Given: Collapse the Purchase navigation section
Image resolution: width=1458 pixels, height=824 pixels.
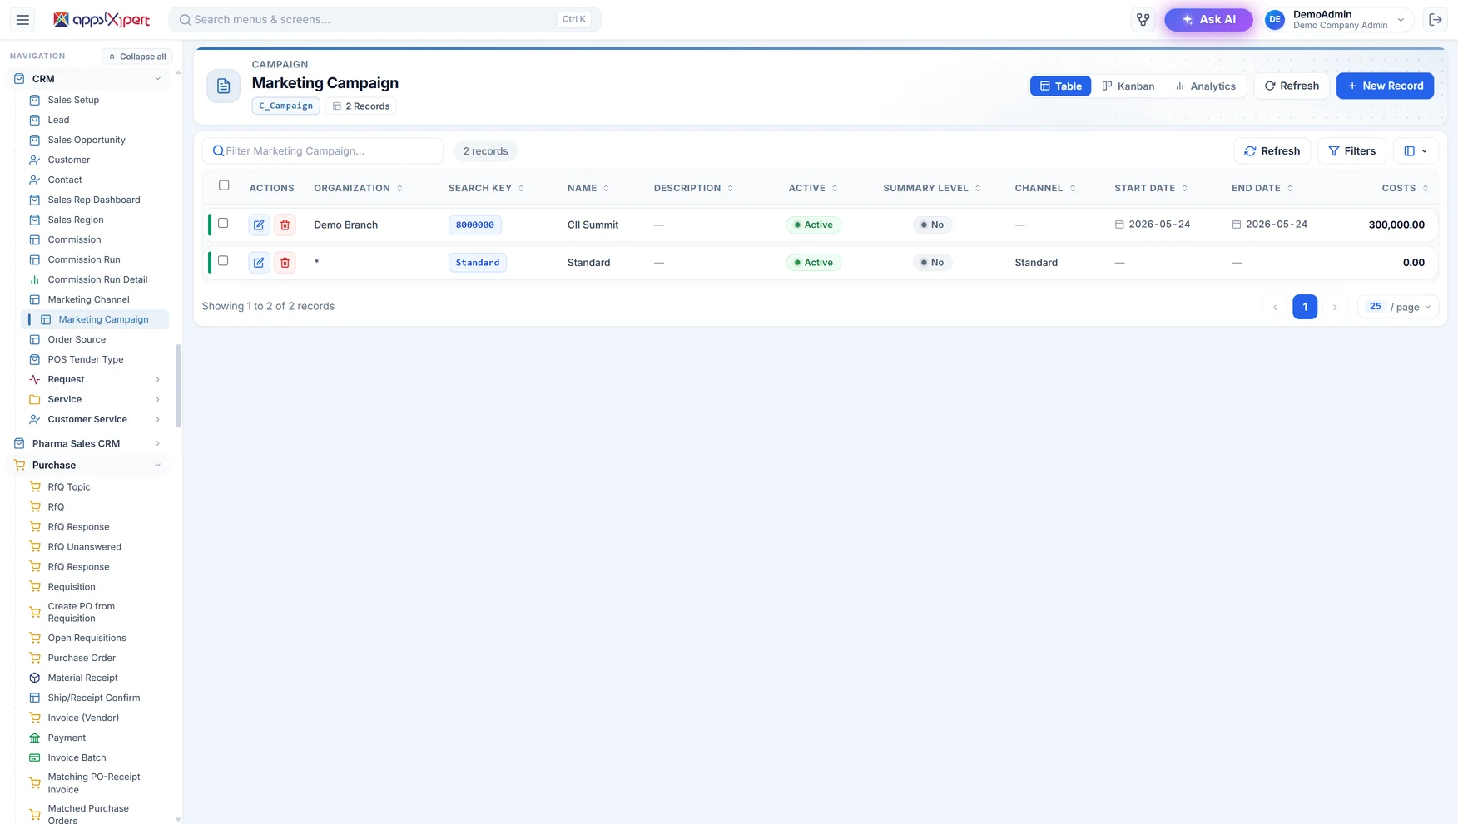Looking at the screenshot, I should pyautogui.click(x=88, y=466).
